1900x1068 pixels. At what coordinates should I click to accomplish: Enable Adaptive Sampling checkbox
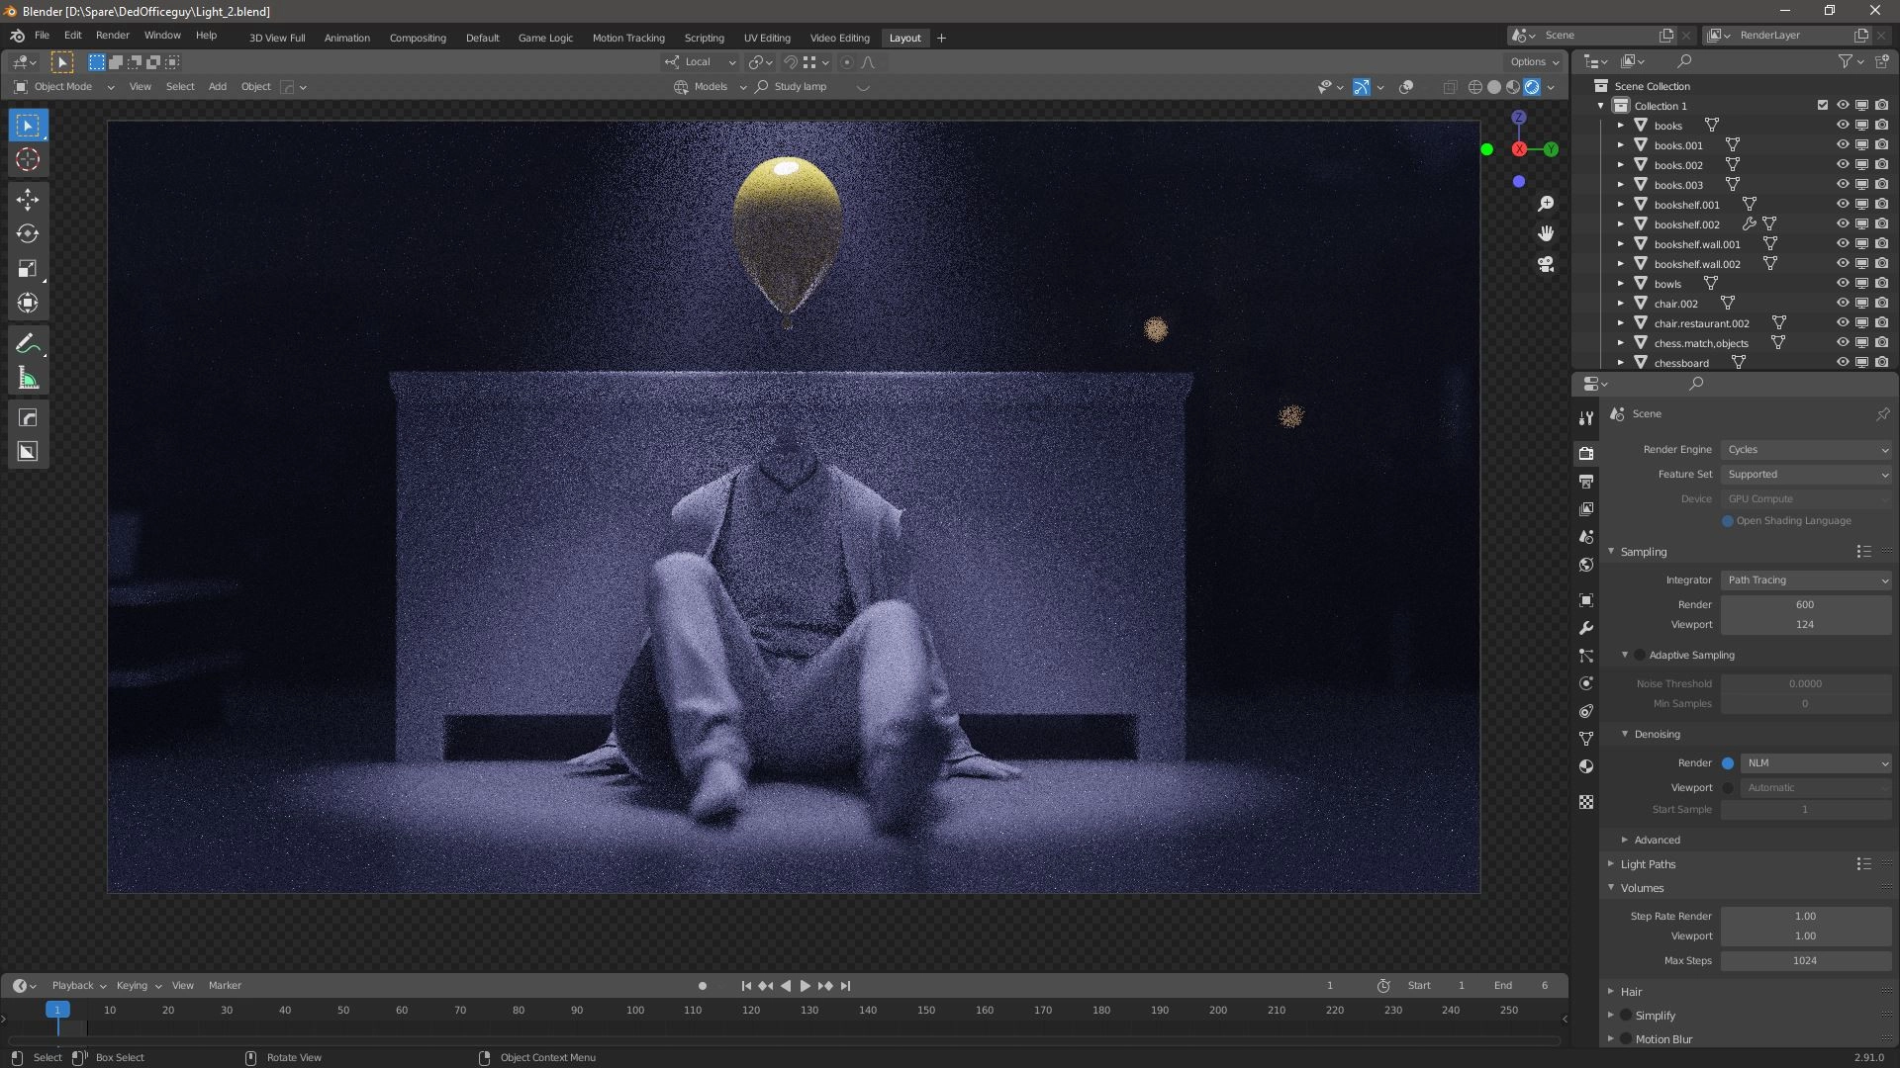point(1640,655)
